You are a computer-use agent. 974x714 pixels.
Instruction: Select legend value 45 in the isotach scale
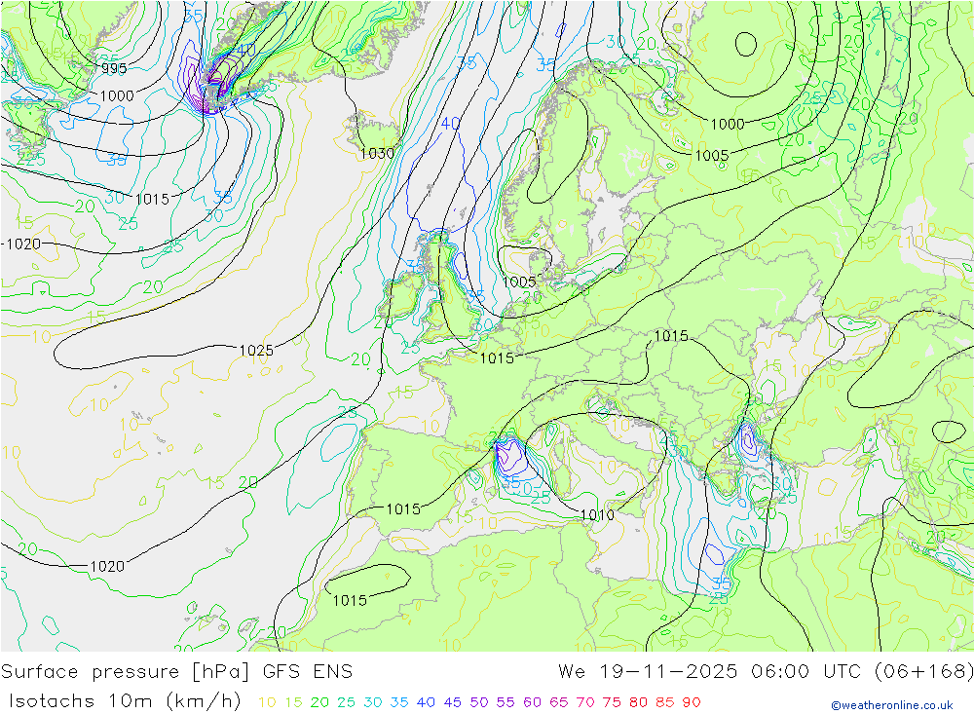(x=452, y=703)
